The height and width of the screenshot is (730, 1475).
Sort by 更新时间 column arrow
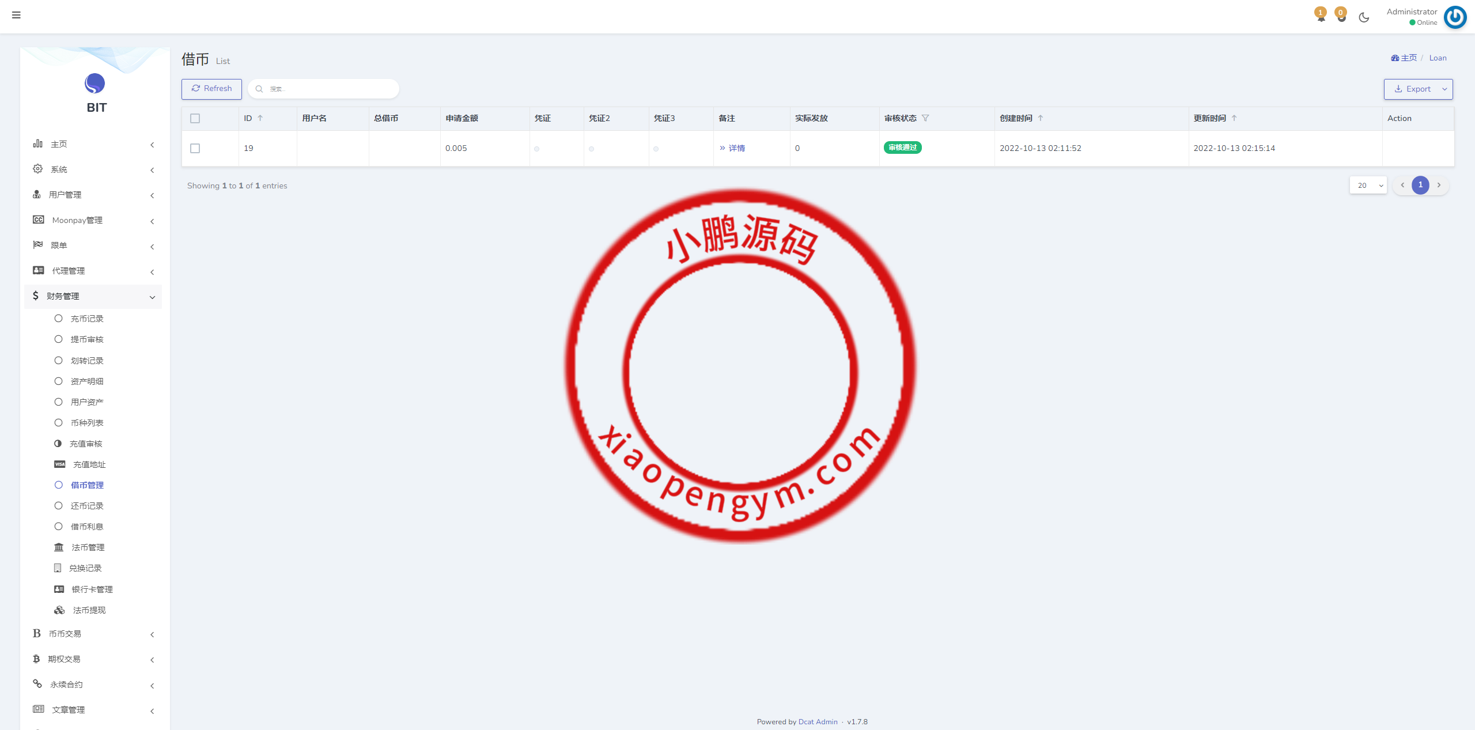click(x=1234, y=118)
